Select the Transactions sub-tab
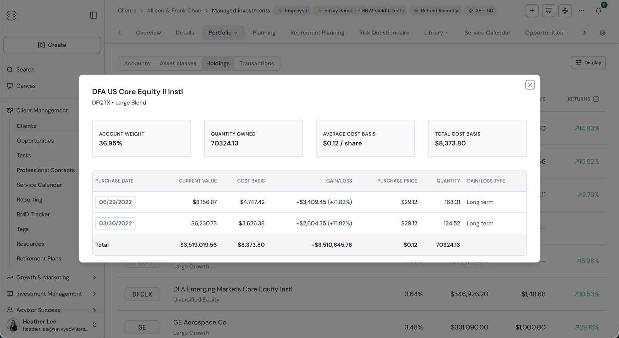 [x=256, y=63]
